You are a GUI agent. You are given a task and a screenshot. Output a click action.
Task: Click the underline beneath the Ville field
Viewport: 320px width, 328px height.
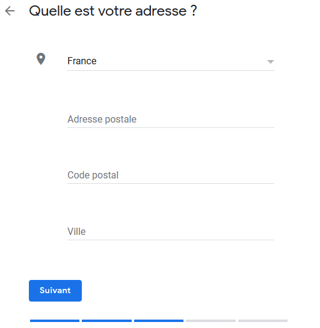pyautogui.click(x=170, y=240)
